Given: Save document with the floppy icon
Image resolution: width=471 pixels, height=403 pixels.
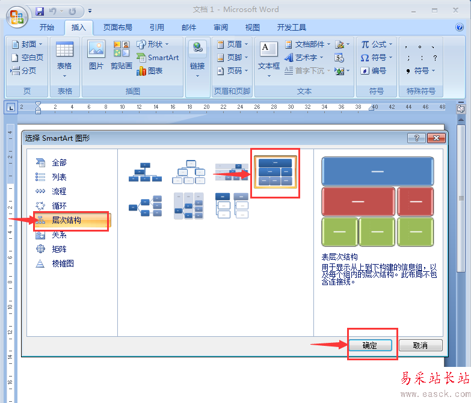Looking at the screenshot, I should pos(40,11).
